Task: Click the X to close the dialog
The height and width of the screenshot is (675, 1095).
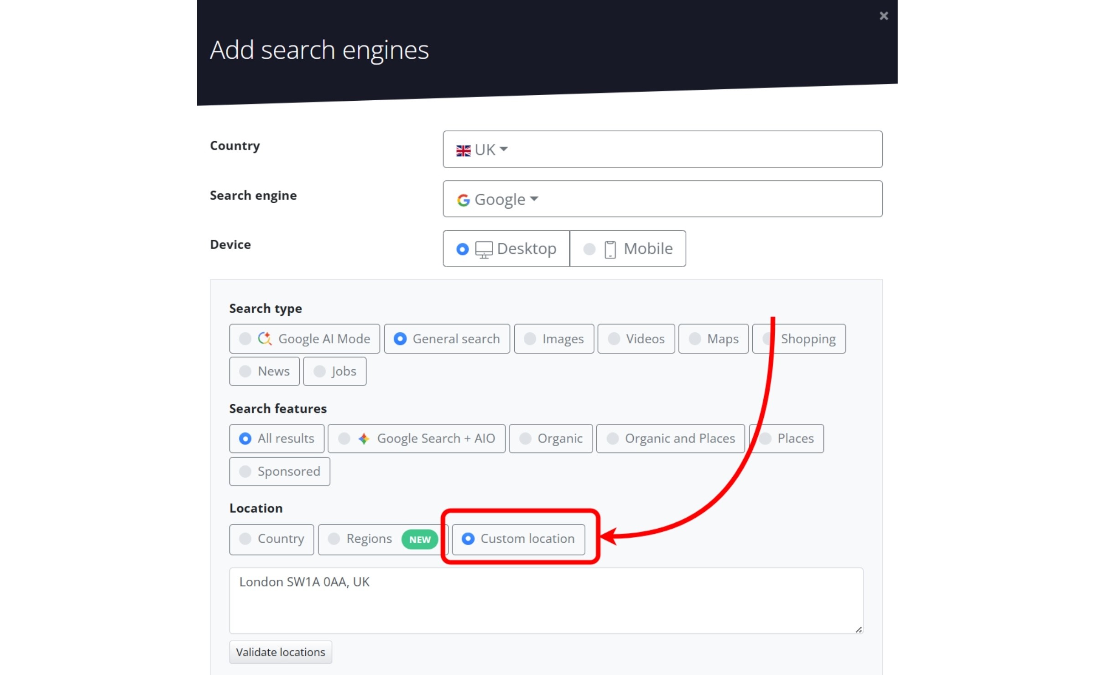Action: pos(884,16)
